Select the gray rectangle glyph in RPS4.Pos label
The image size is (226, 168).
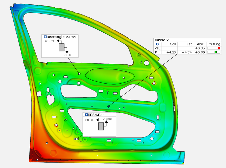[x=101, y=126]
